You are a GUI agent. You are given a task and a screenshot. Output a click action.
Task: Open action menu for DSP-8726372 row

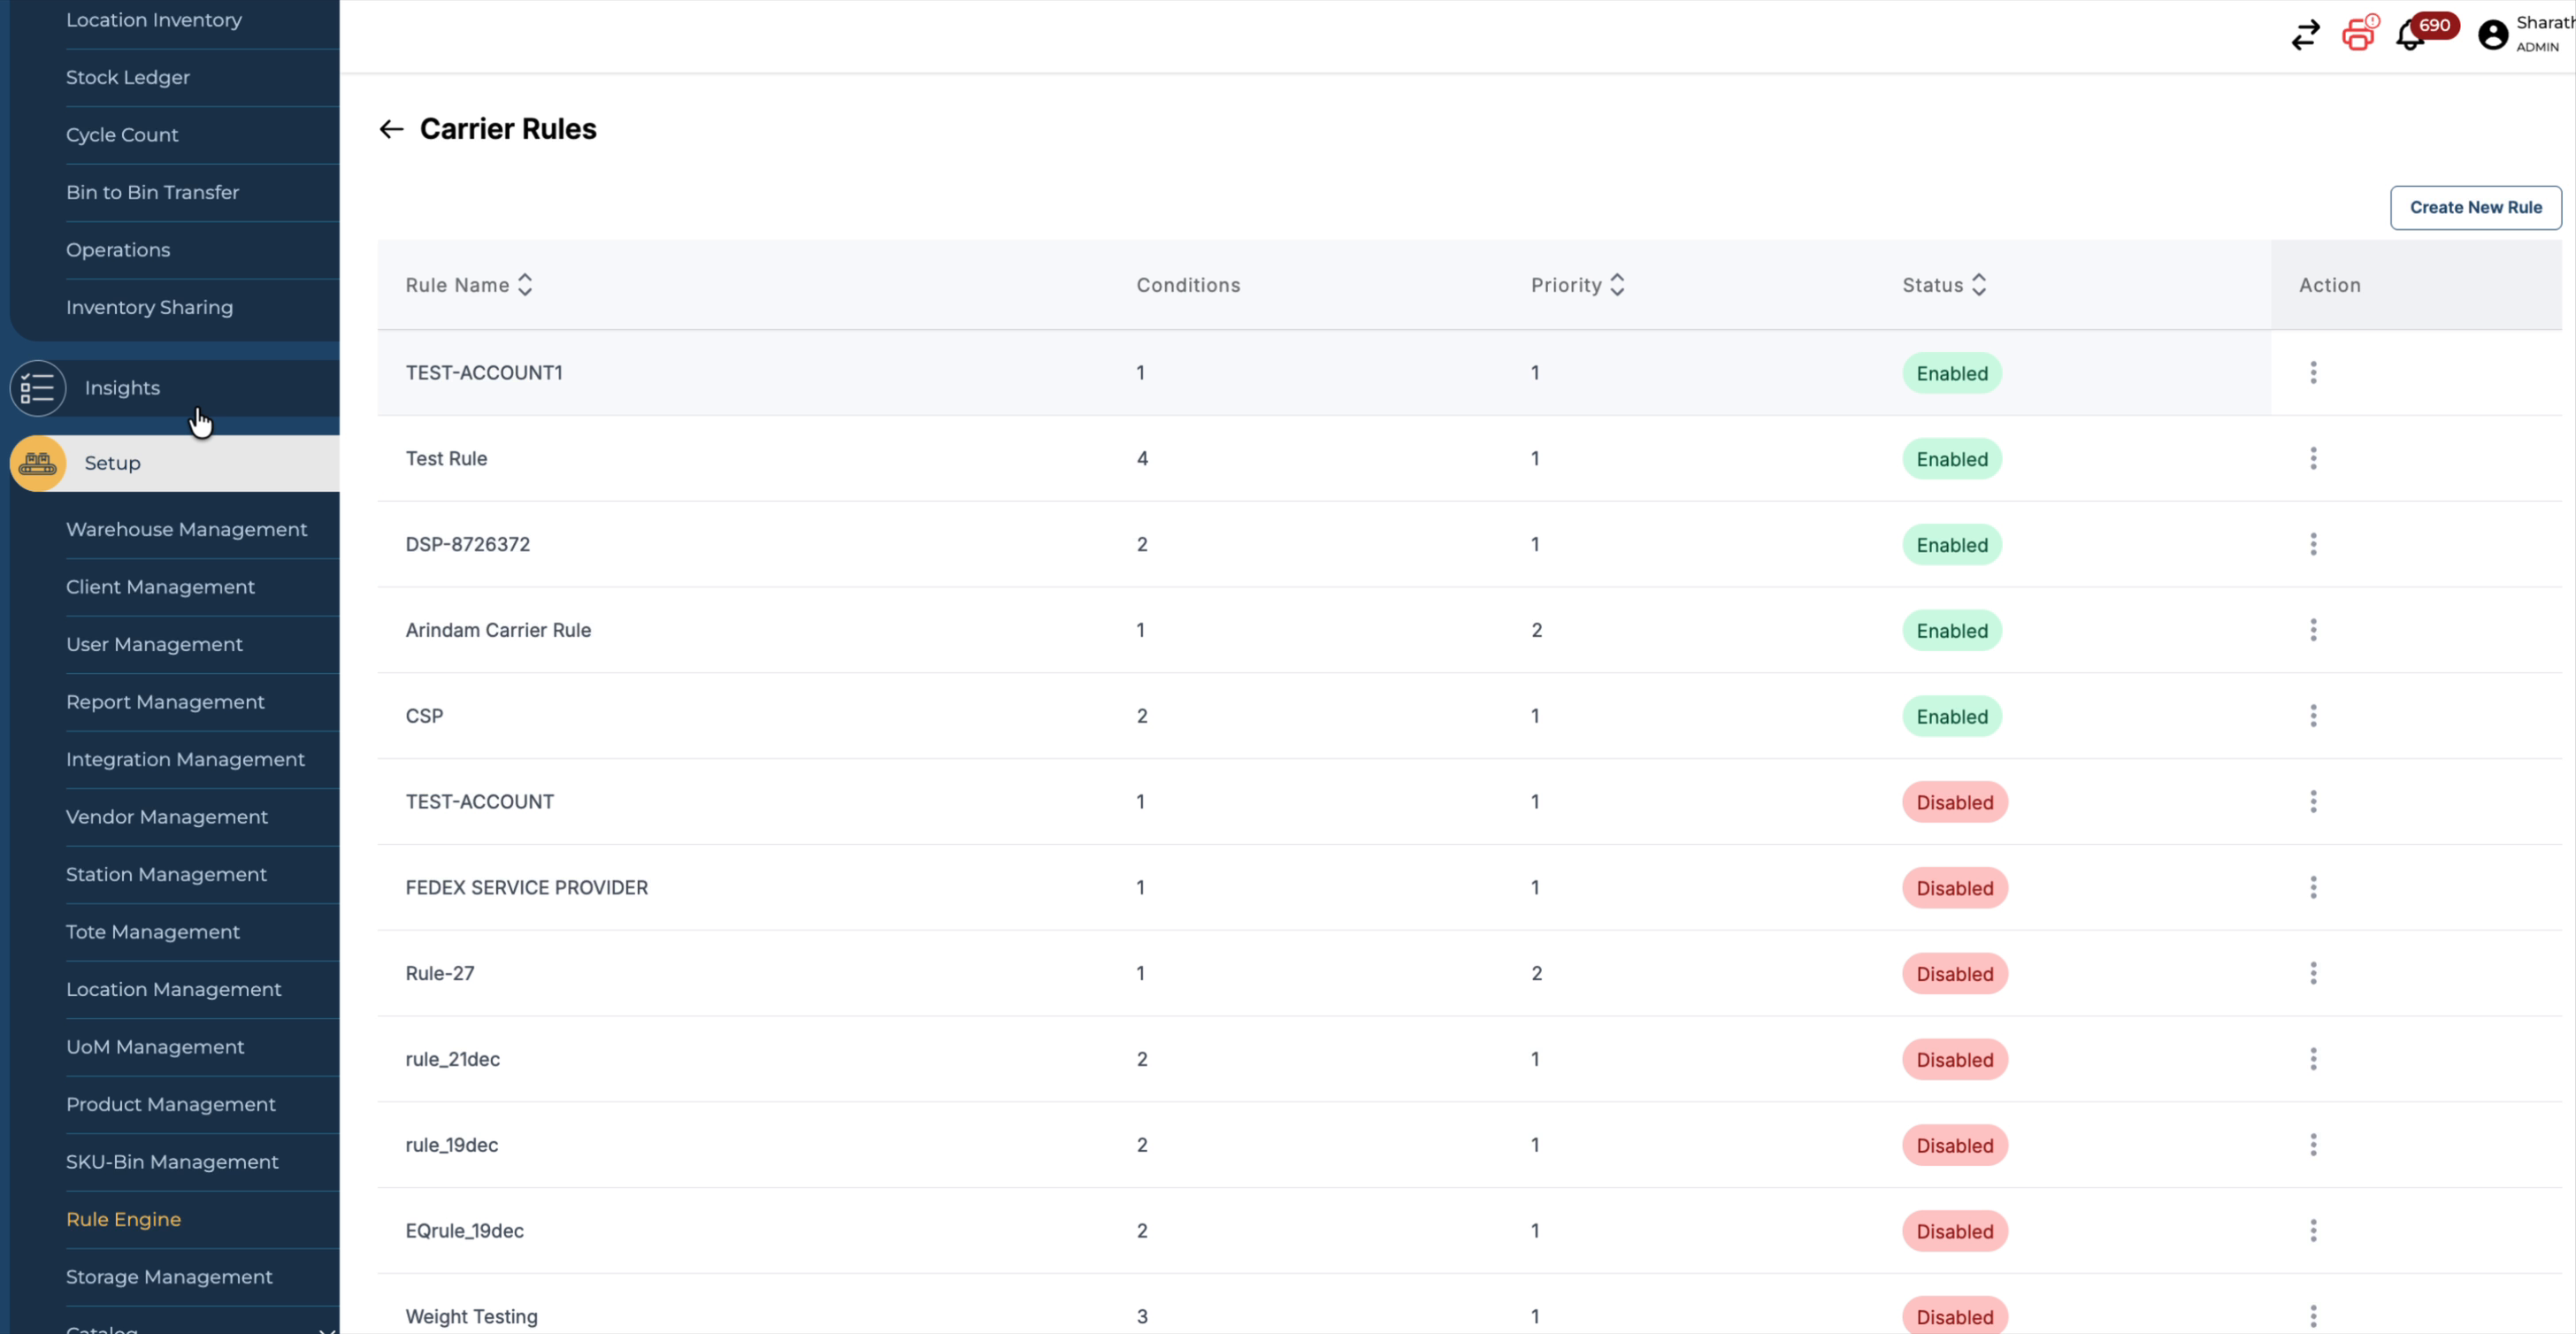2313,545
